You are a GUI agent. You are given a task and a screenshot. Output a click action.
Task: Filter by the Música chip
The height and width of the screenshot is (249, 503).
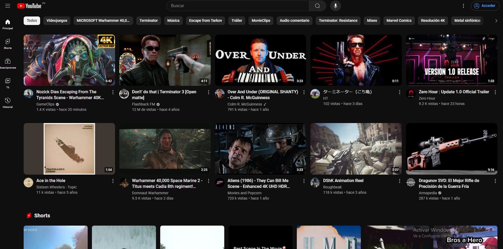coord(173,21)
